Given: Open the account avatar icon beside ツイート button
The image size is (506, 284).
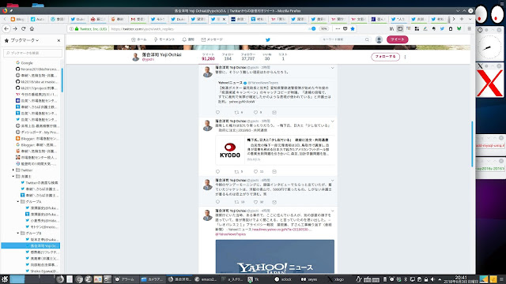Looking at the screenshot, I should pyautogui.click(x=379, y=39).
